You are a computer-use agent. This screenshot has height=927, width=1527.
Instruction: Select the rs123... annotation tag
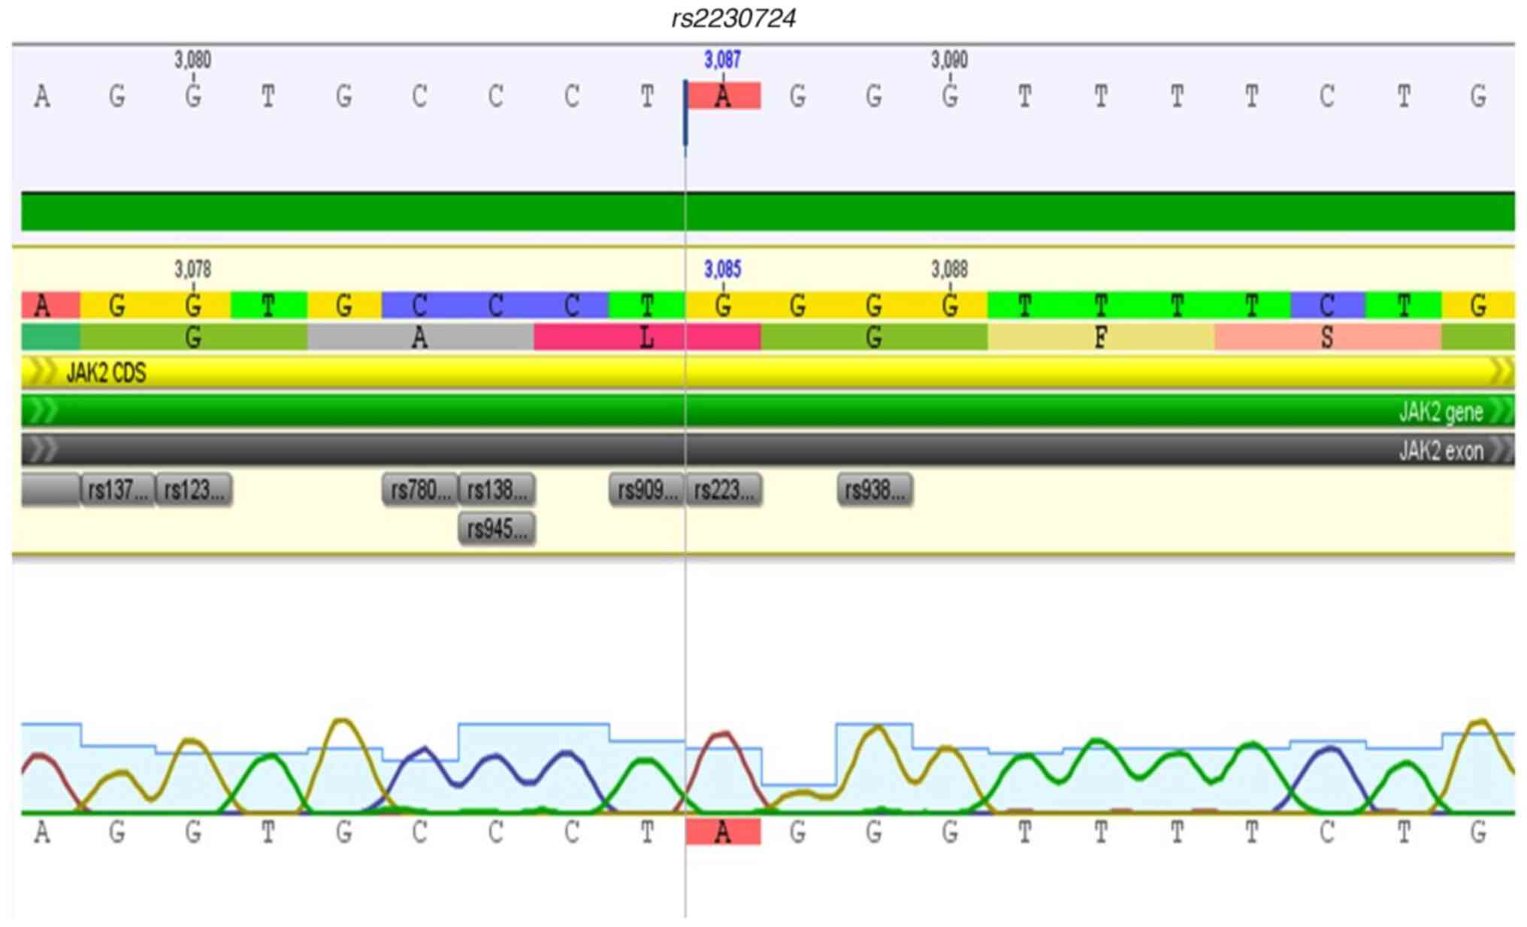point(194,490)
